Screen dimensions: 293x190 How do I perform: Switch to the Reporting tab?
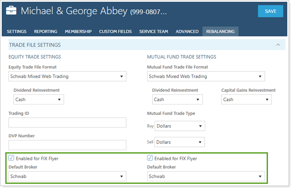tap(45, 32)
